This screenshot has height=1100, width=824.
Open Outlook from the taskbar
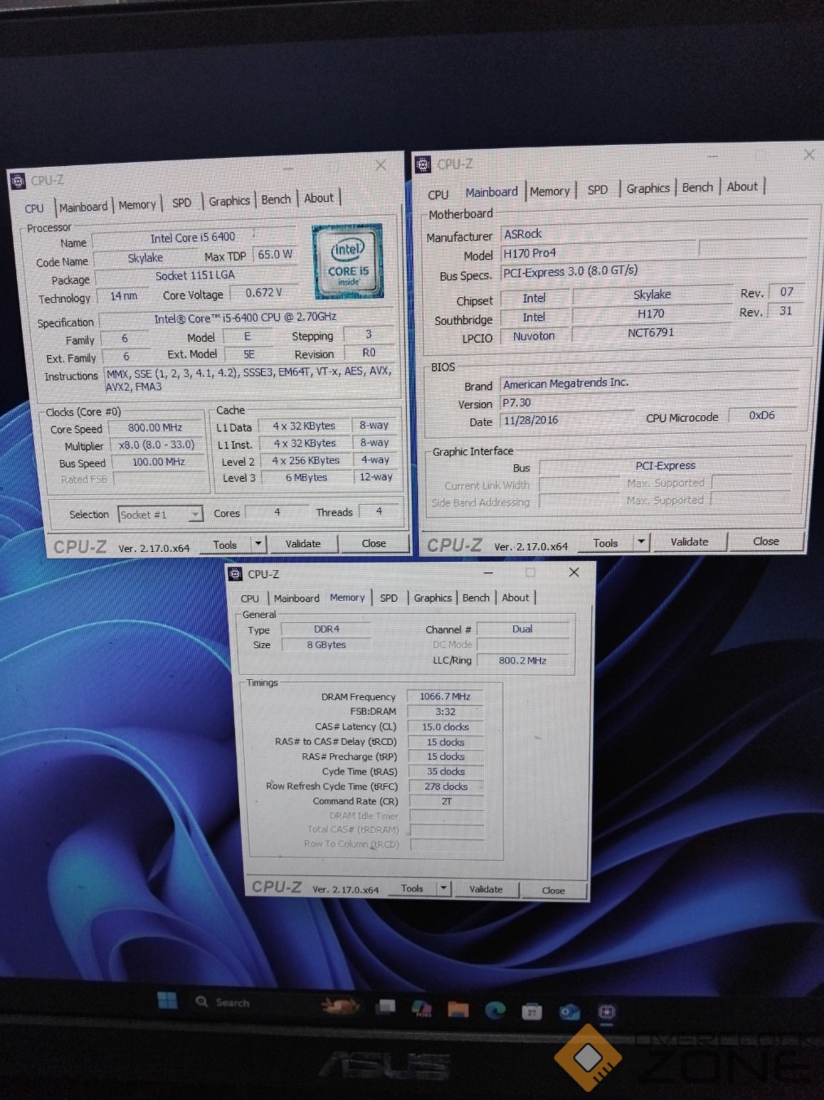(x=569, y=1012)
